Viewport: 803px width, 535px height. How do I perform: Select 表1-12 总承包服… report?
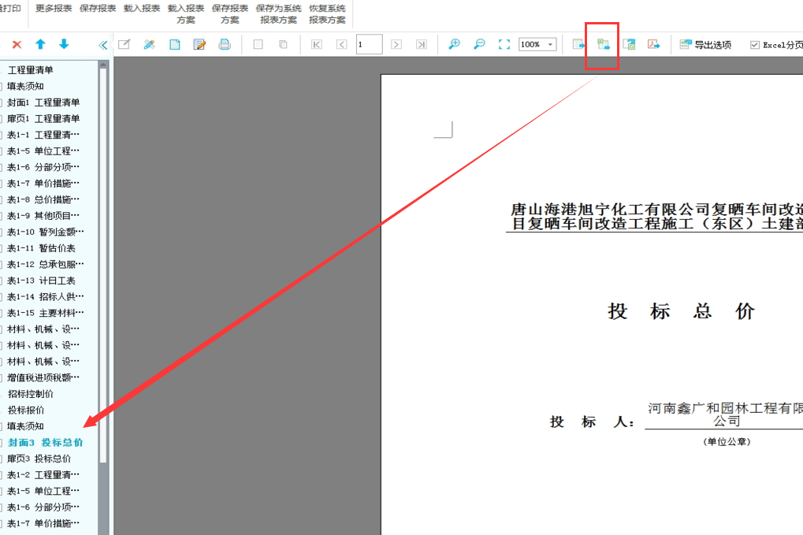point(46,265)
